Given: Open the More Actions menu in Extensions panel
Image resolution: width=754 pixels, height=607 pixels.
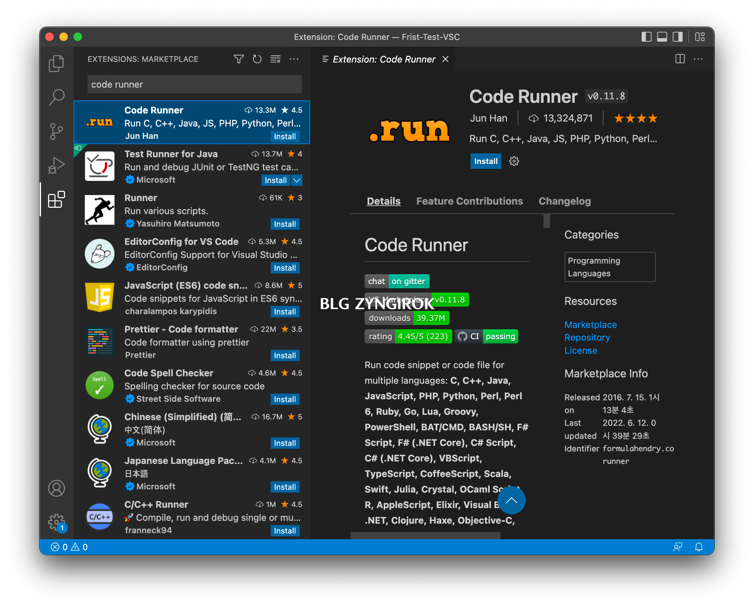Looking at the screenshot, I should pos(294,59).
